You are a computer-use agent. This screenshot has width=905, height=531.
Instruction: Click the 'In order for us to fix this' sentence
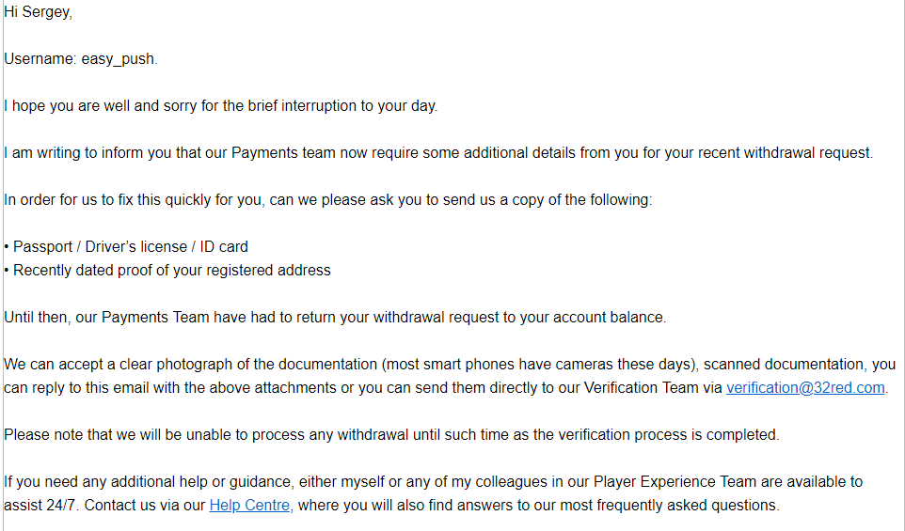pos(327,200)
